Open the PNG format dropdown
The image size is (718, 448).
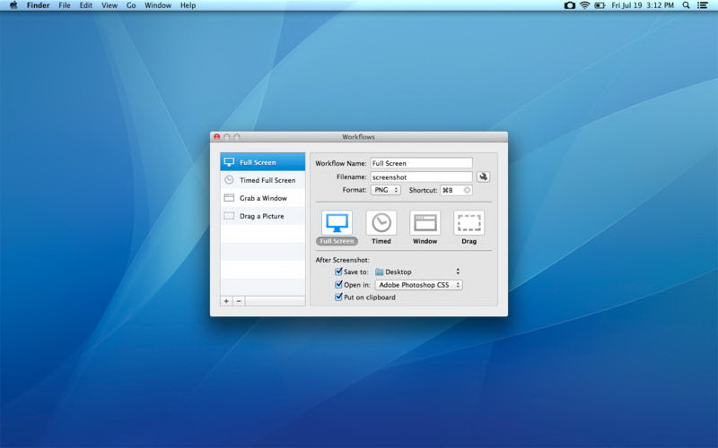[387, 190]
